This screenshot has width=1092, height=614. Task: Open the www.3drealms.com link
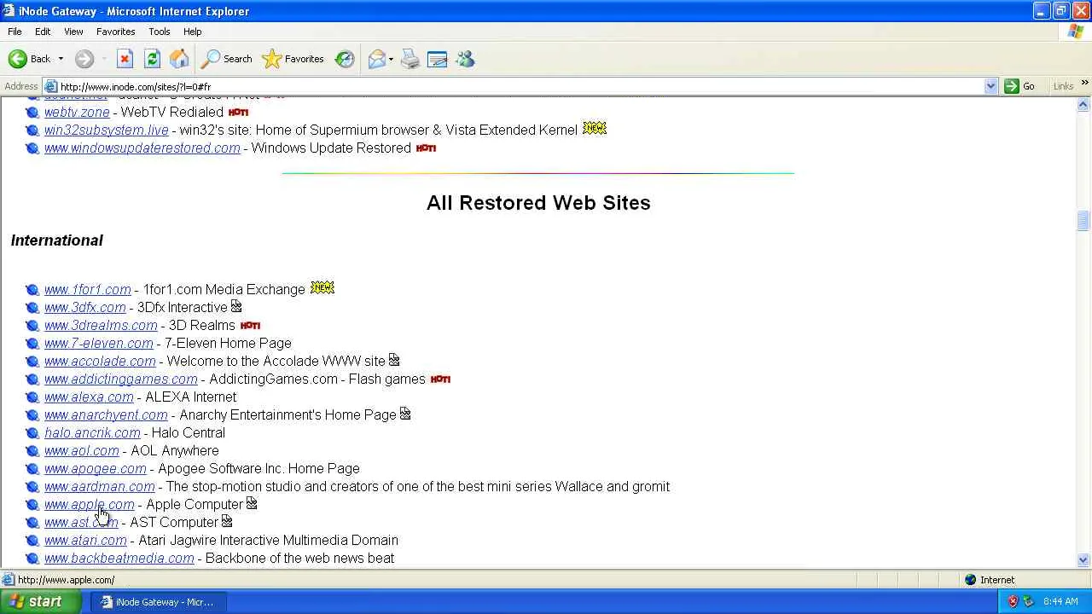(101, 325)
